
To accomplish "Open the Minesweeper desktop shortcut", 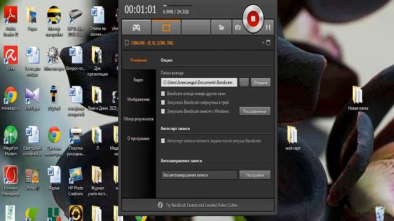I will [x=54, y=59].
